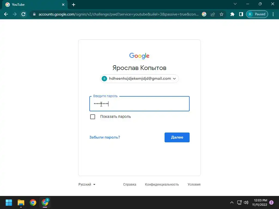The image size is (279, 209).
Task: Click the browser forward arrow
Action: pyautogui.click(x=15, y=14)
